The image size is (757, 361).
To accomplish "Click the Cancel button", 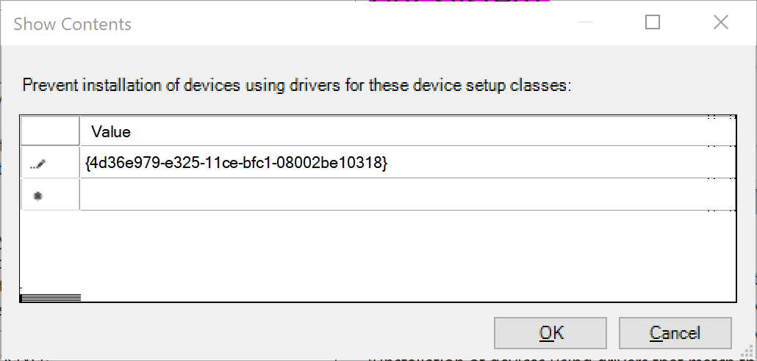I will click(x=675, y=333).
